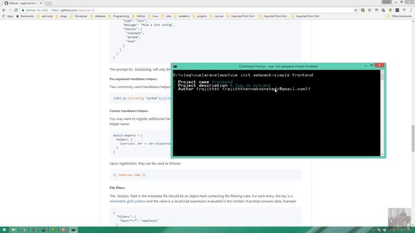Click the Project description line in terminal

pyautogui.click(x=222, y=85)
